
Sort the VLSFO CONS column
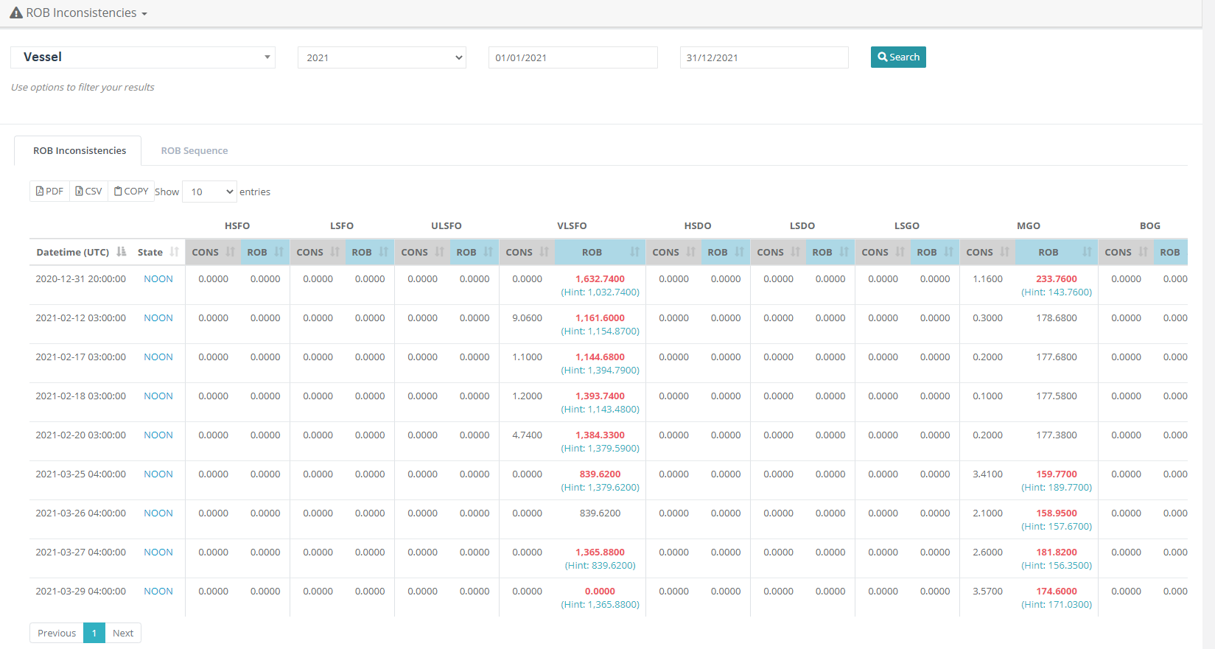click(x=527, y=252)
